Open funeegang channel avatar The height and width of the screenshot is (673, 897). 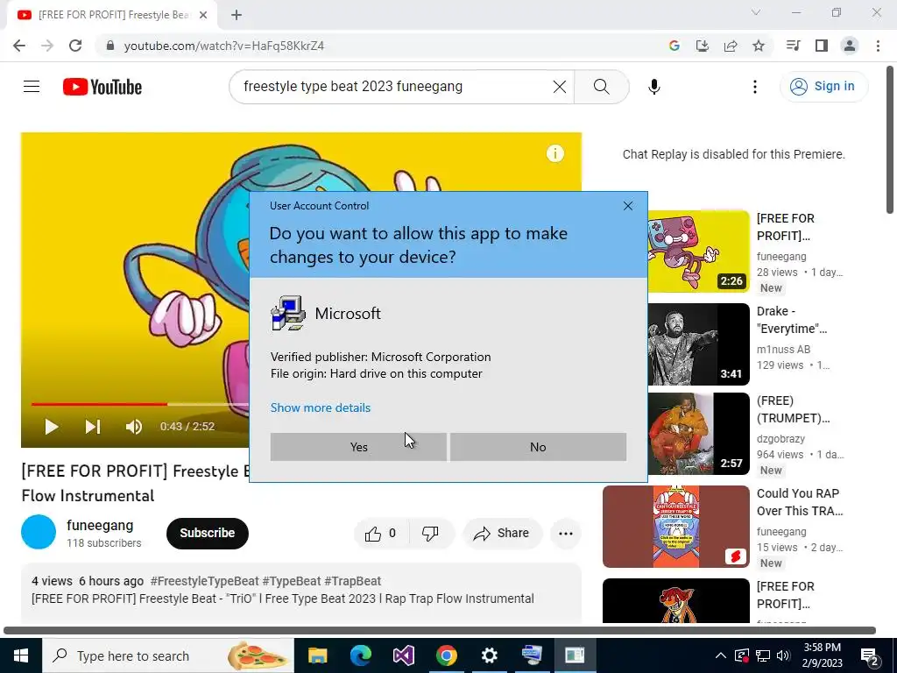click(x=39, y=532)
